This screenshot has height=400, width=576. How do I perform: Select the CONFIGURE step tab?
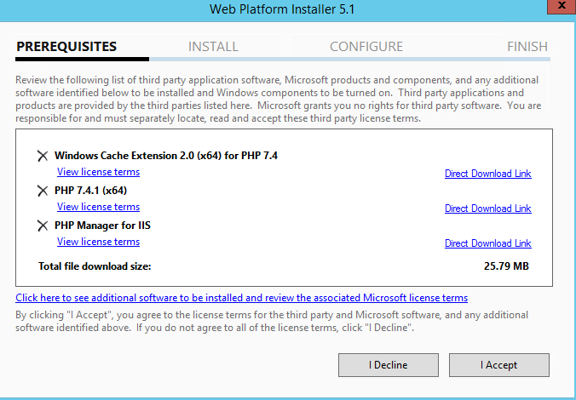click(366, 47)
